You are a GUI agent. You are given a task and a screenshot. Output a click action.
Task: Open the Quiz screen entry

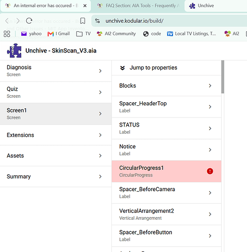(56, 92)
